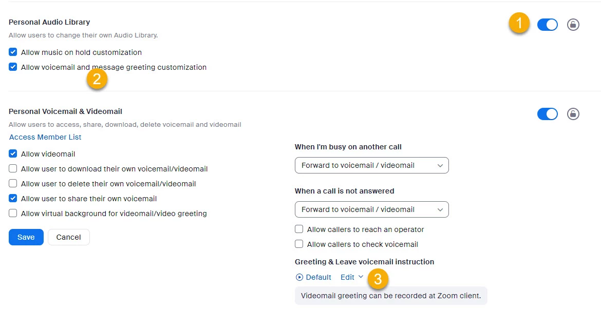This screenshot has height=309, width=601.
Task: Uncheck Allow user to share own voicemail
Action: [13, 199]
